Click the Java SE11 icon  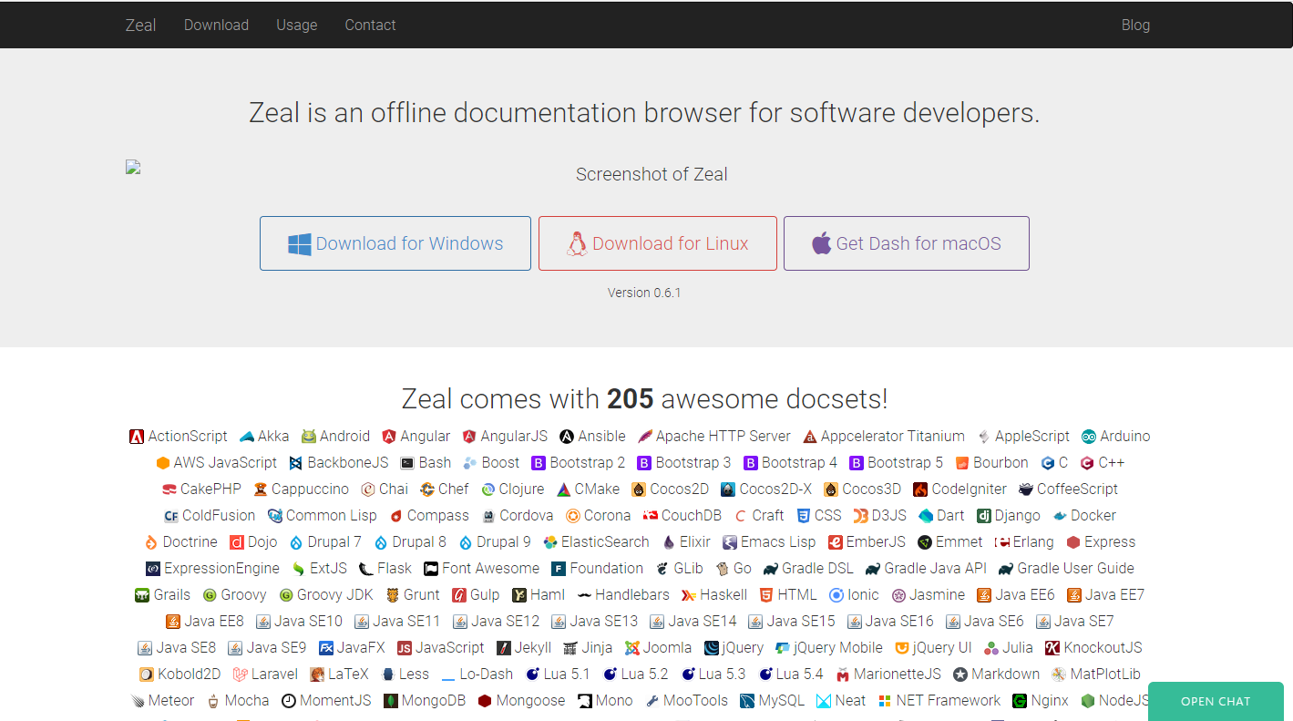(x=362, y=622)
